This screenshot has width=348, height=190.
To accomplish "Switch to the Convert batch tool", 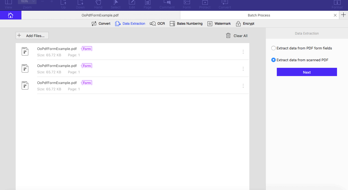I will (101, 24).
